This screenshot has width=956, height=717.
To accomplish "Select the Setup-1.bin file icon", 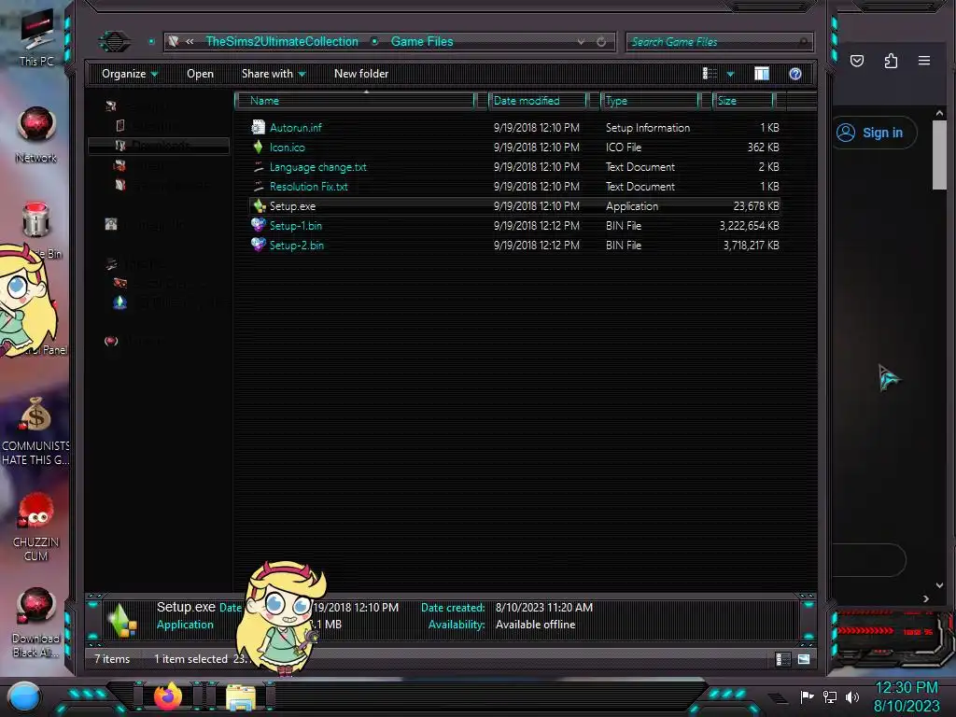I will 259,225.
